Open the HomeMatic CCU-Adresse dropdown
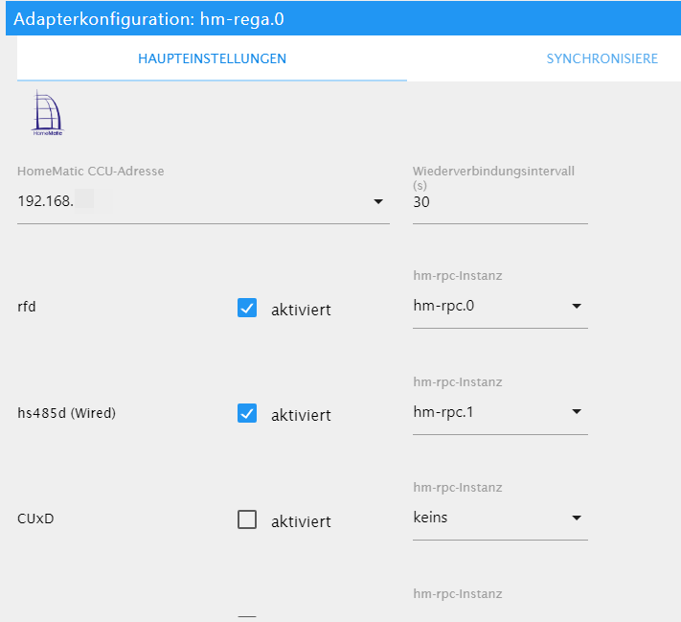Image resolution: width=681 pixels, height=622 pixels. pyautogui.click(x=203, y=201)
